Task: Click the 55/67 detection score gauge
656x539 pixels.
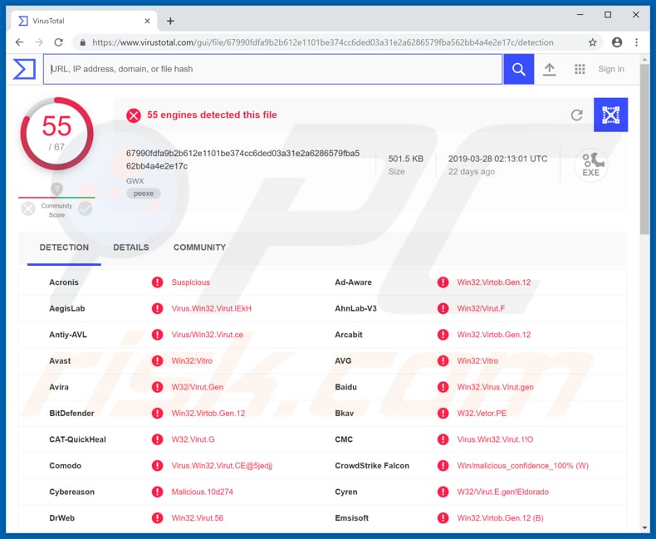Action: (x=57, y=134)
